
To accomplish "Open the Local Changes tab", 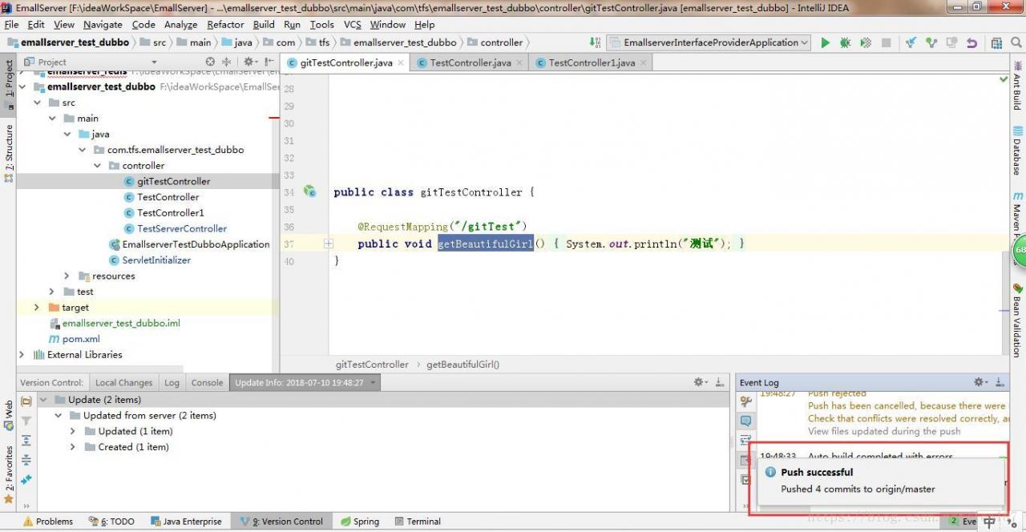I will [123, 383].
